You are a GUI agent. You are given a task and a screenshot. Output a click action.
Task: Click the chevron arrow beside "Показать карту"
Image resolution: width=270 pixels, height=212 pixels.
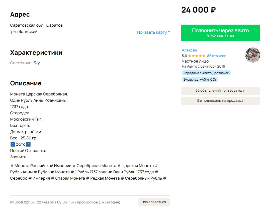[x=169, y=32]
